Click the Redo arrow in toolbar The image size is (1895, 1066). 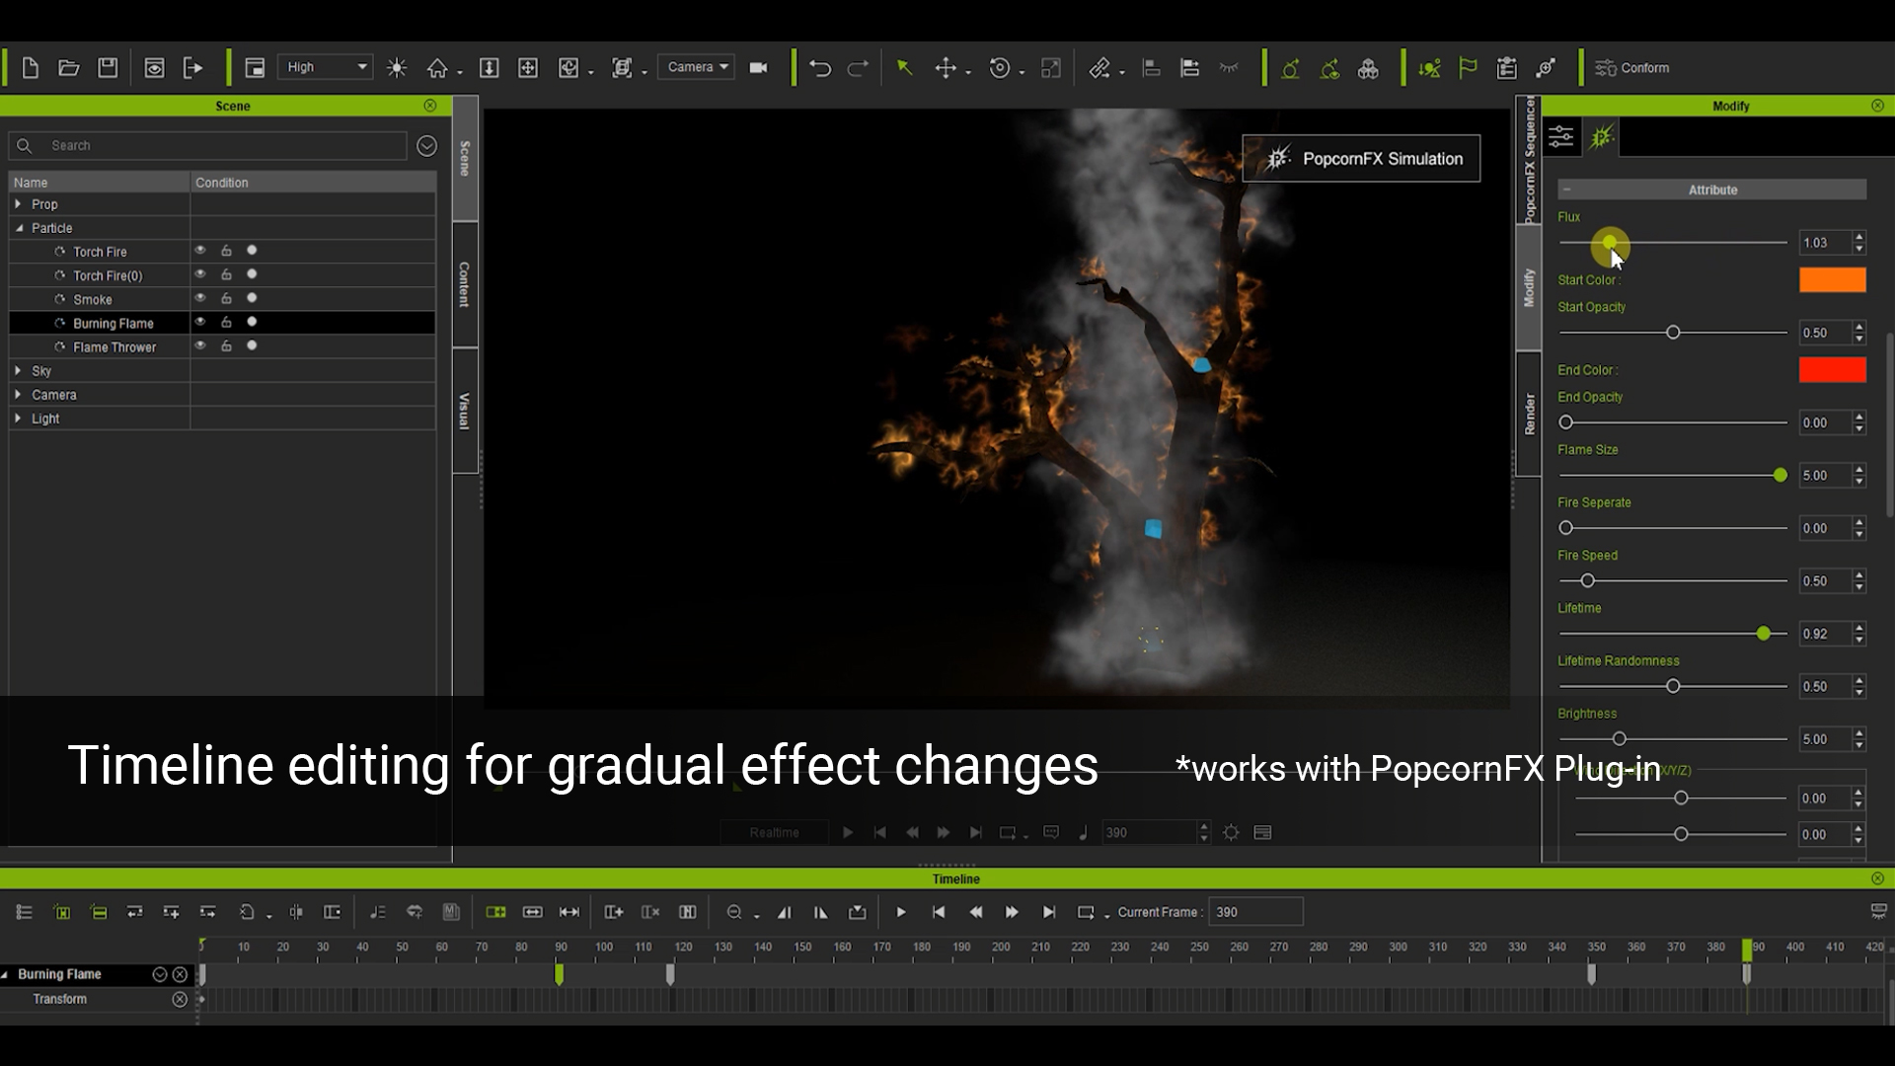(858, 68)
